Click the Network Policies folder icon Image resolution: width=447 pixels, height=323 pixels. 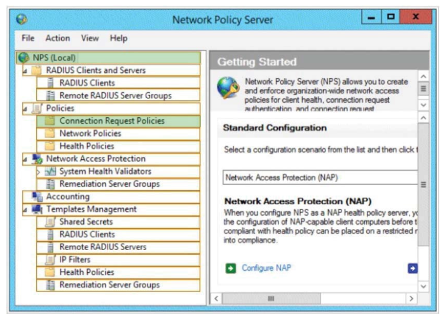tap(50, 133)
